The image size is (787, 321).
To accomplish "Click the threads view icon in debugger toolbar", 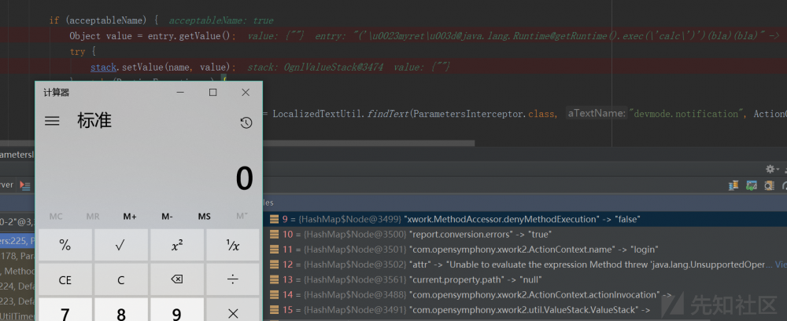I will pos(733,185).
